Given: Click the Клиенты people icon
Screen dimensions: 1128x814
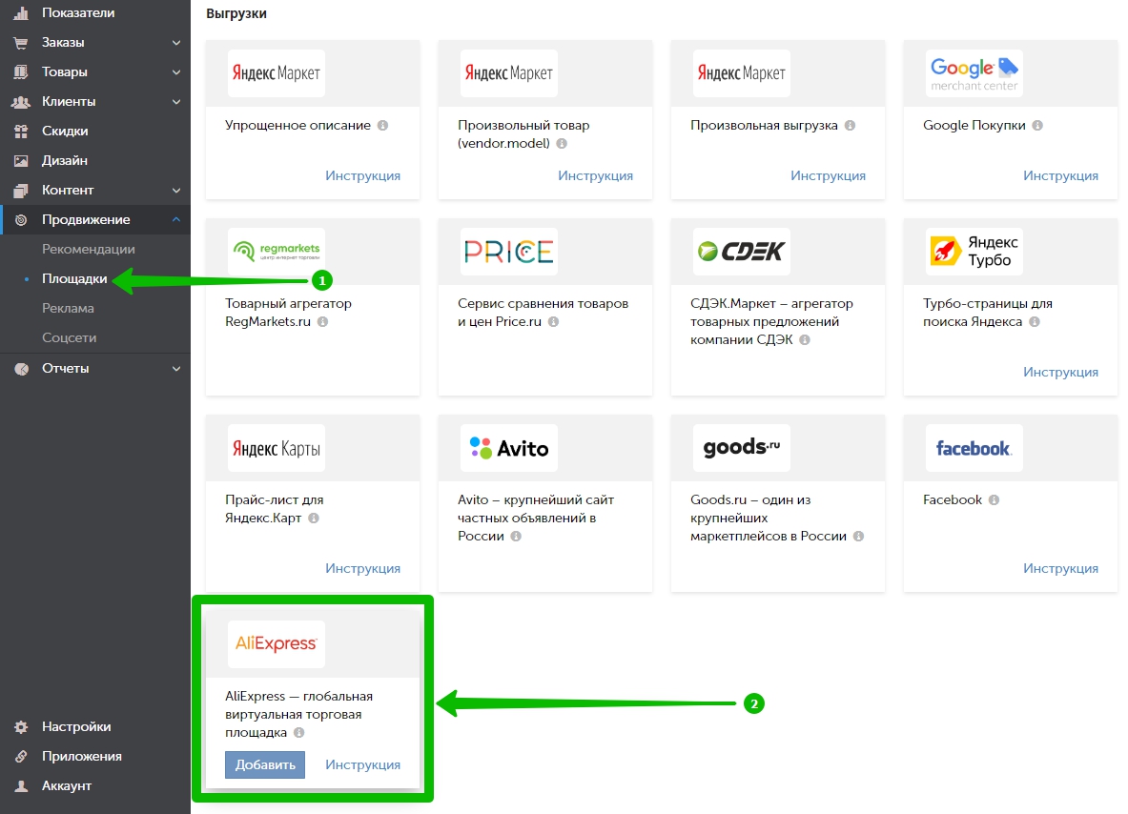Looking at the screenshot, I should [21, 101].
